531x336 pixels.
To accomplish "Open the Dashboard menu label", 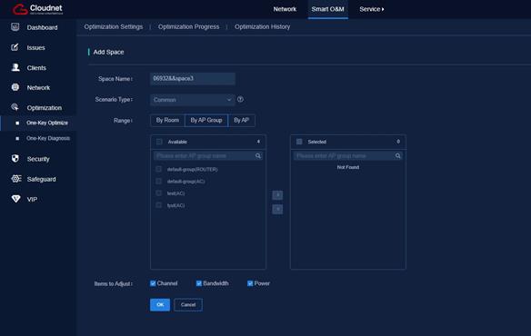I will [43, 27].
